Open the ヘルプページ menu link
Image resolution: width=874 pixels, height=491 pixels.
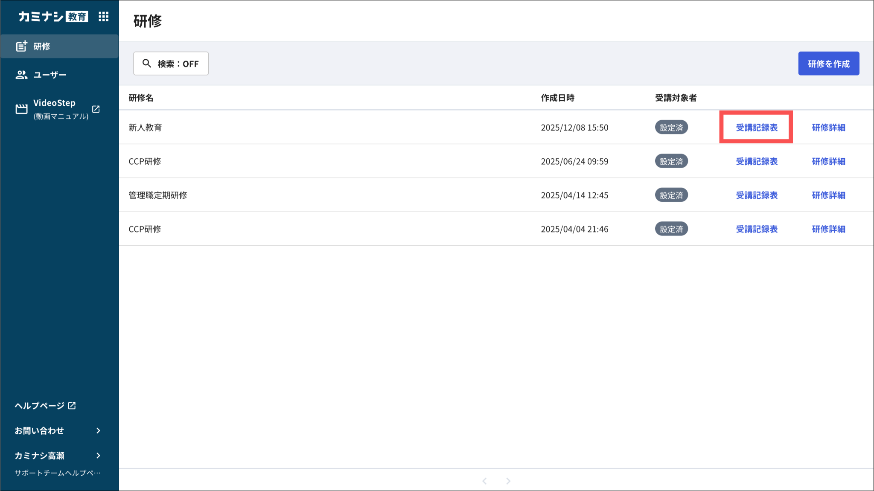pyautogui.click(x=39, y=406)
